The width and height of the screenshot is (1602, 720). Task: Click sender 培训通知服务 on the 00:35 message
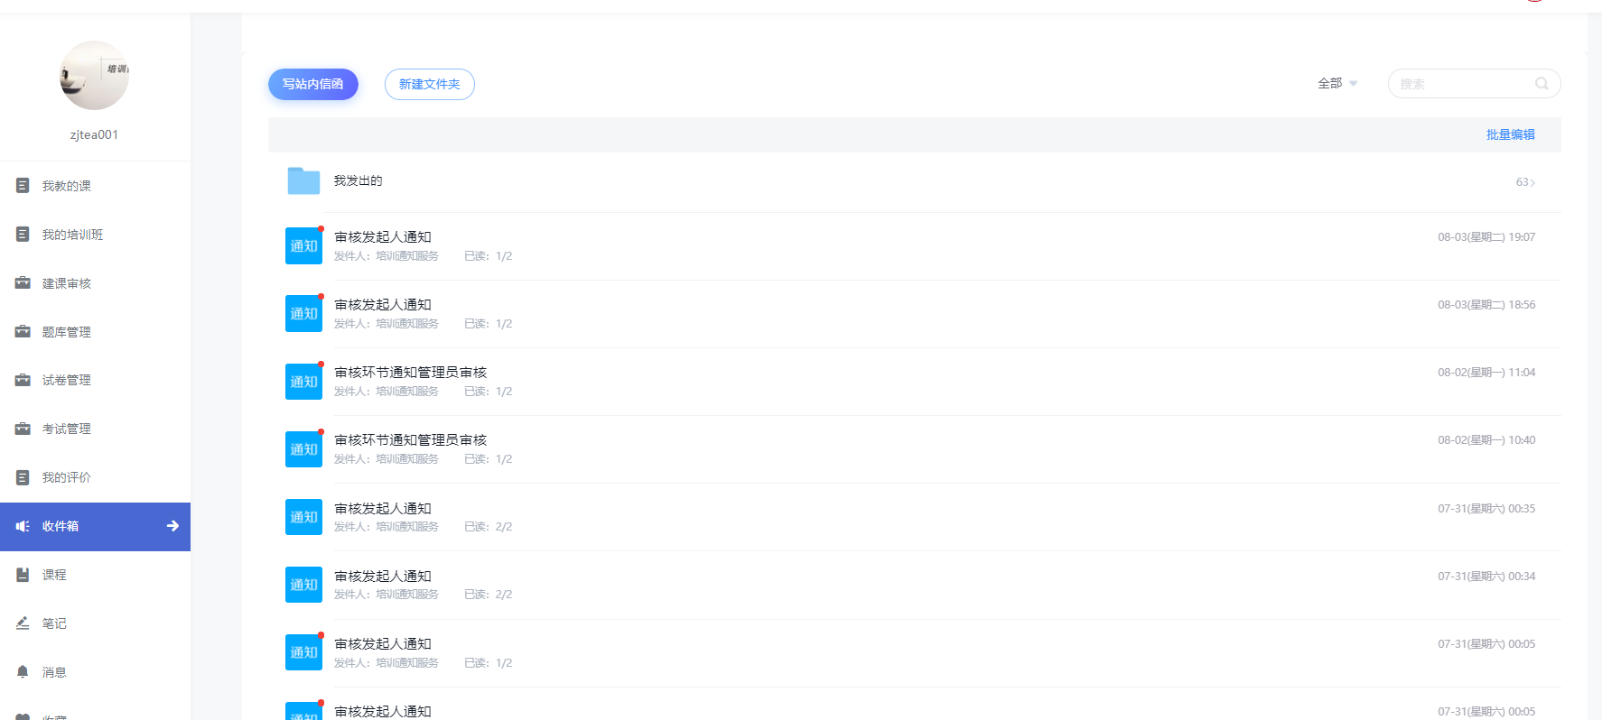tap(407, 527)
